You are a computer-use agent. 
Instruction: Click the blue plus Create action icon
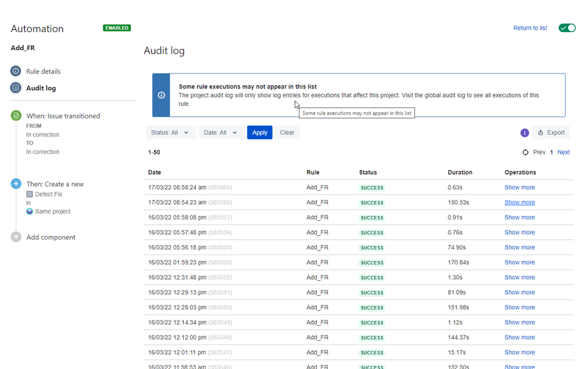tap(16, 184)
